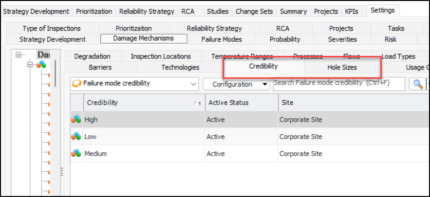Switch to the Hole Sizes tab
Screen dimensions: 430x197
click(x=342, y=67)
